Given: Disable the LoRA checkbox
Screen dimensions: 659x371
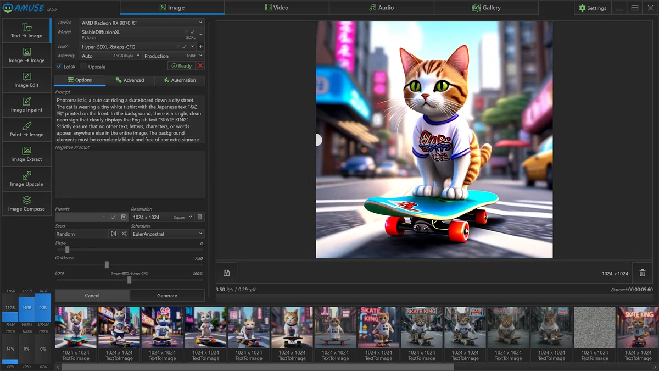Looking at the screenshot, I should [x=59, y=67].
